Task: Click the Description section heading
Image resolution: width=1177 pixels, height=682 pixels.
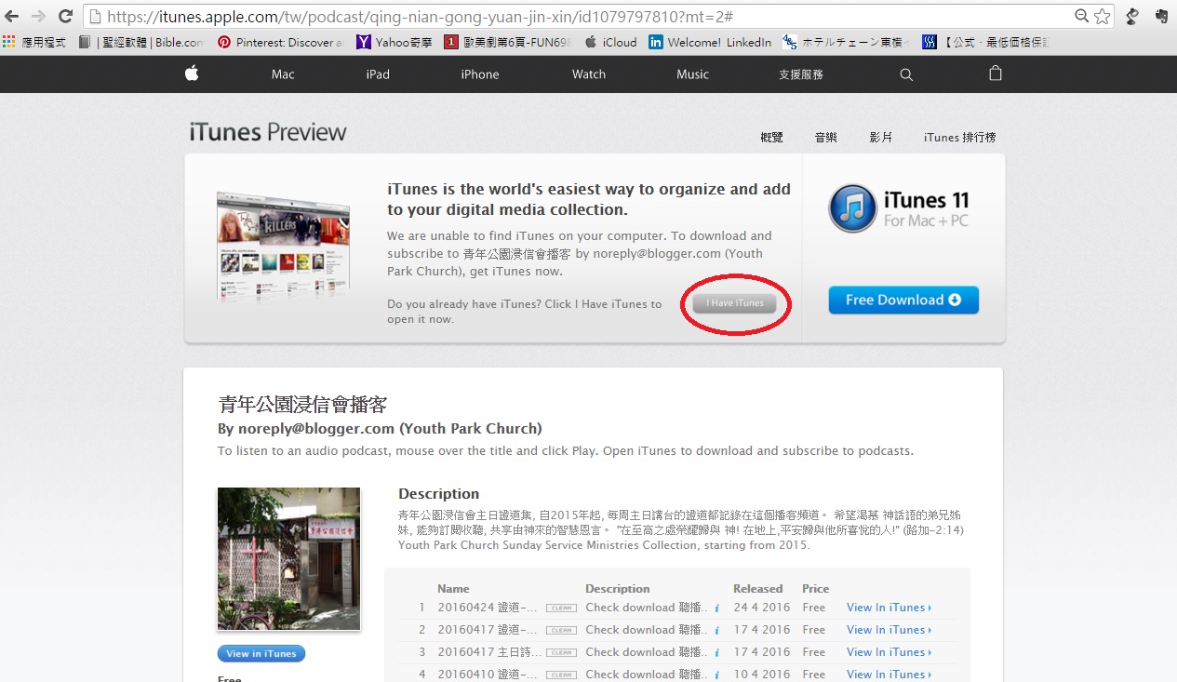Action: pos(439,494)
